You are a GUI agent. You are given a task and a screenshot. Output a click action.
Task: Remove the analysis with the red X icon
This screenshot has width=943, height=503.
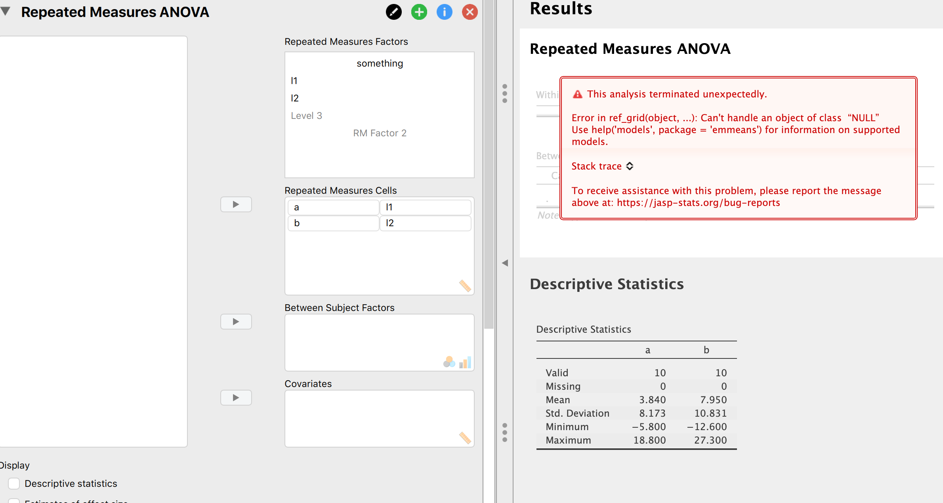470,12
